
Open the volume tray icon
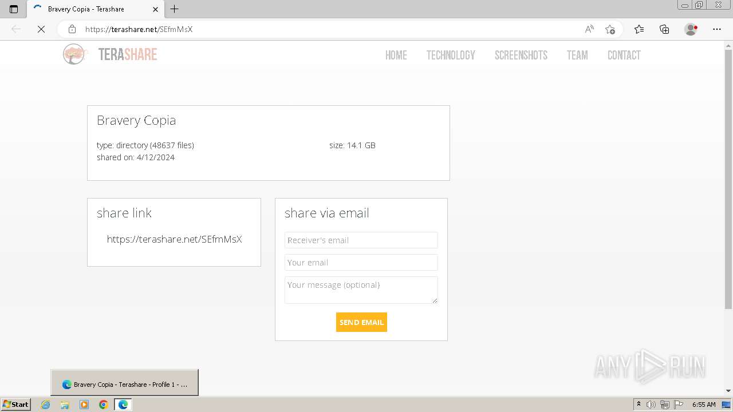coord(651,405)
